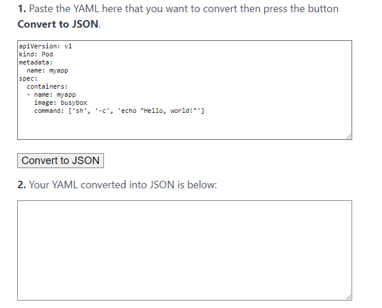This screenshot has height=308, width=382.
Task: Click the bold "2." step number
Action: [22, 185]
